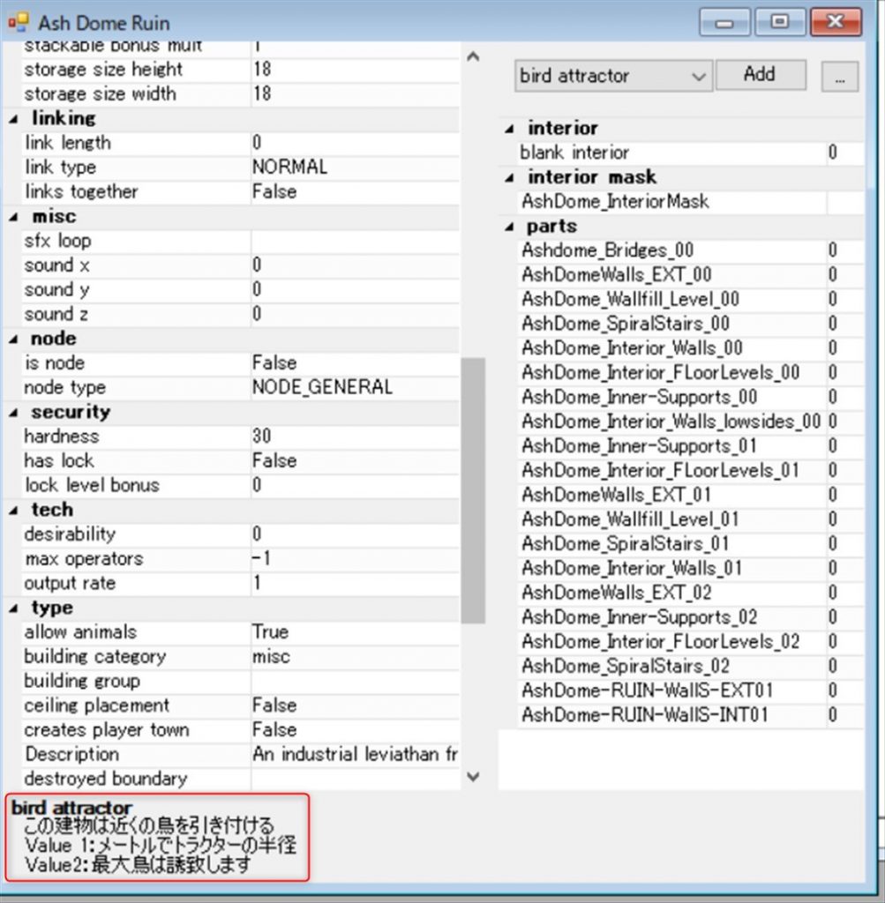Click the ellipsis (...) button
885x903 pixels.
tap(839, 77)
